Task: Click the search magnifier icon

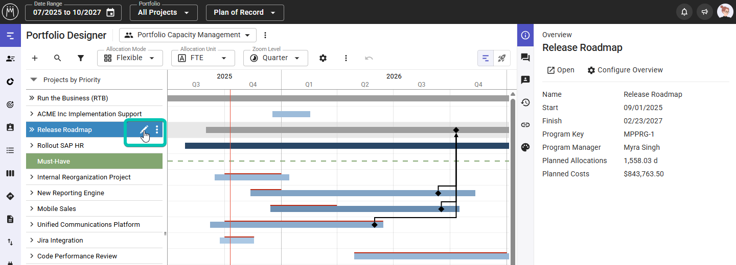Action: pos(58,58)
